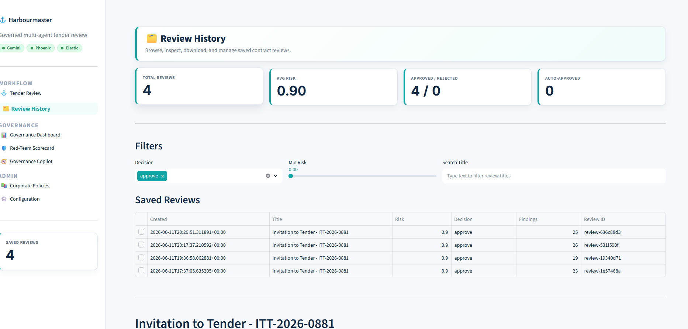688x329 pixels.
Task: Select checkbox for review-531f590f row
Action: point(141,245)
